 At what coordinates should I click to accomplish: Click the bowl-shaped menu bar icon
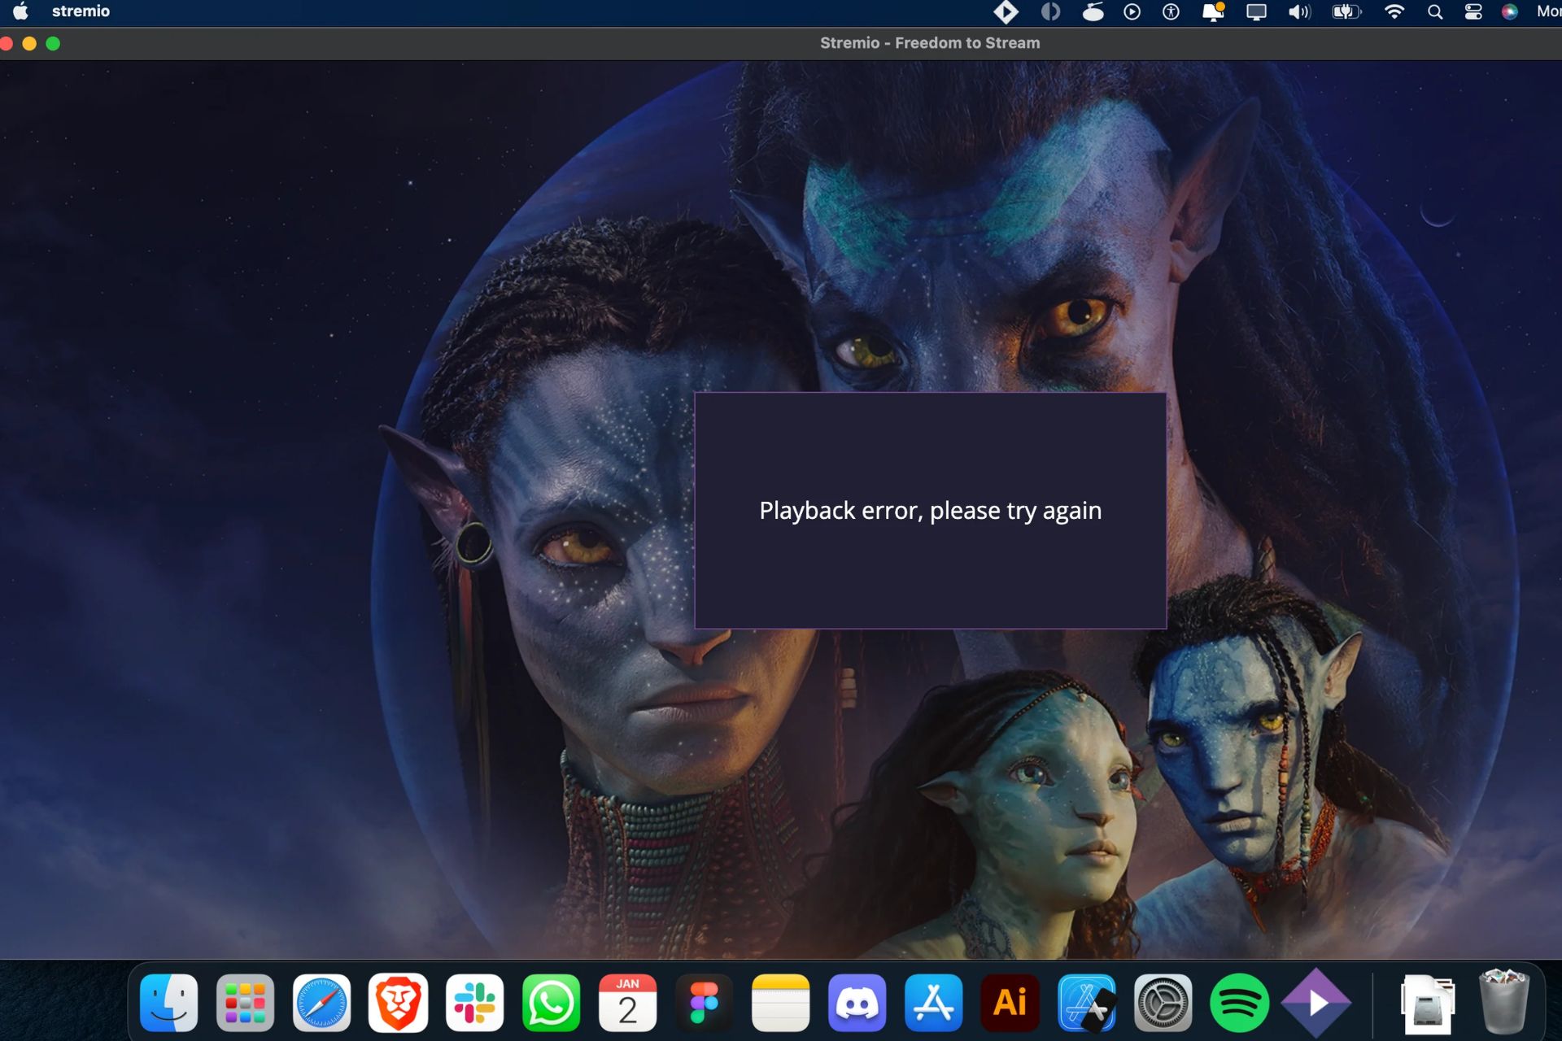(x=1093, y=11)
